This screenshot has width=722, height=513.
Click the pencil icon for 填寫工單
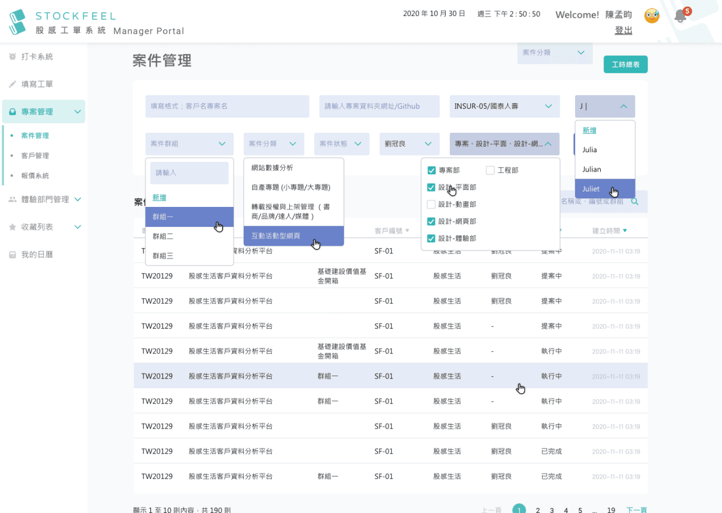[13, 84]
